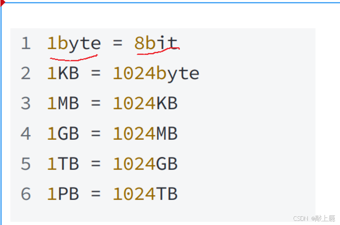Image resolution: width=340 pixels, height=225 pixels.
Task: Place cursor on "1GB" in the code
Action: pyautogui.click(x=63, y=134)
